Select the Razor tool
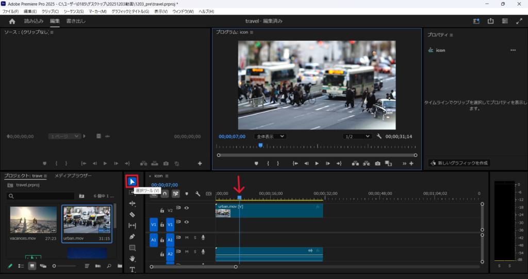Screen dimensions: 528x279 click(133, 215)
